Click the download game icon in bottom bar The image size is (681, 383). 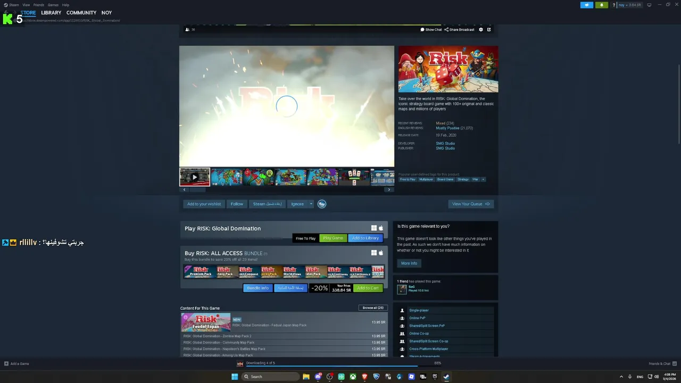(x=240, y=364)
